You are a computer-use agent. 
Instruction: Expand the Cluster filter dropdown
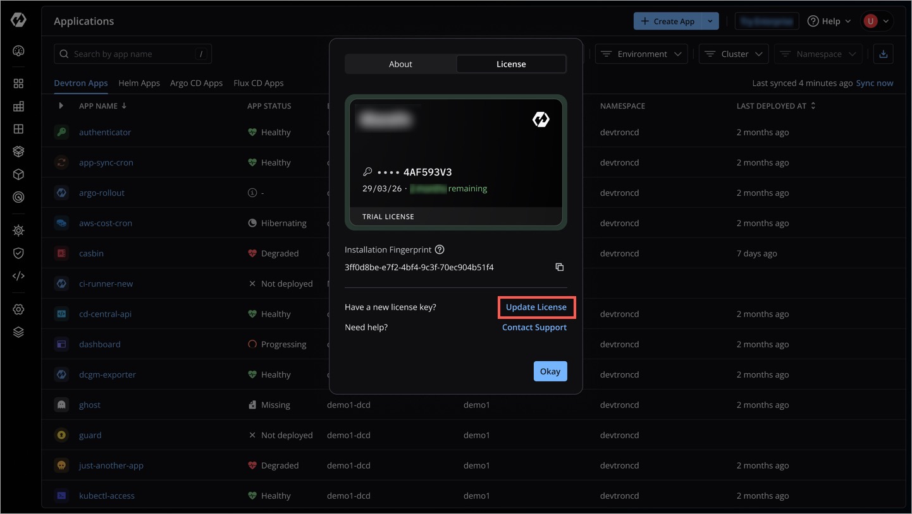(x=733, y=54)
